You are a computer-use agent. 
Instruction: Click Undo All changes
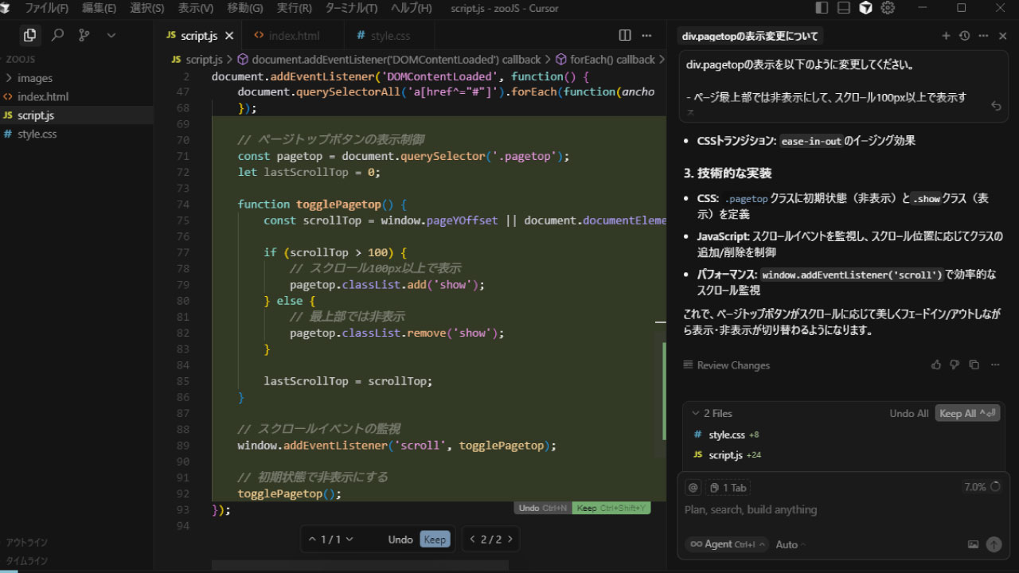(908, 414)
